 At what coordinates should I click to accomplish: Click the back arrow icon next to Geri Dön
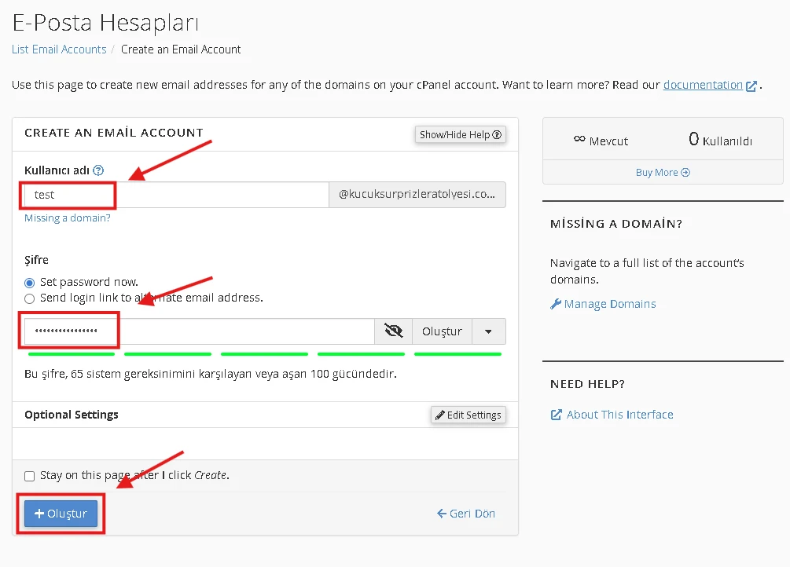click(442, 513)
